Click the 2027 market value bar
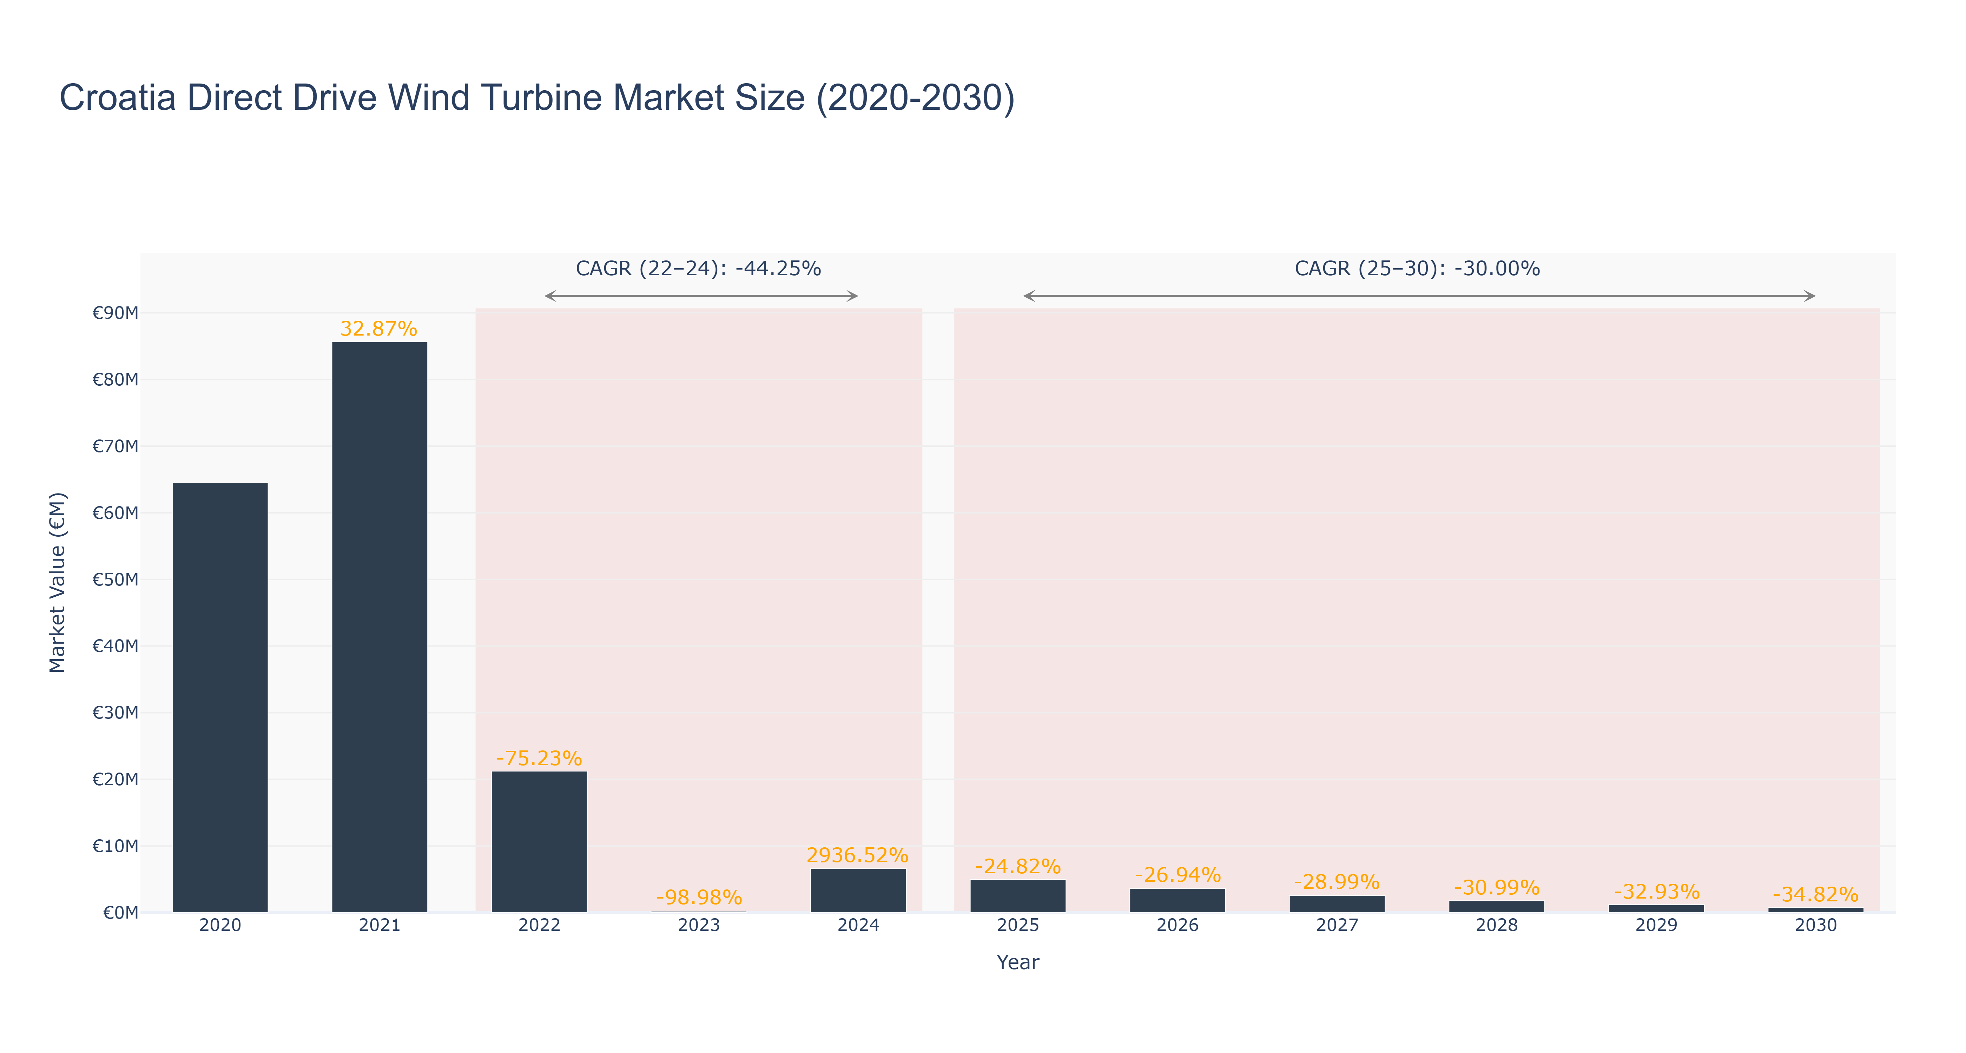The image size is (1966, 1053). (x=1337, y=903)
